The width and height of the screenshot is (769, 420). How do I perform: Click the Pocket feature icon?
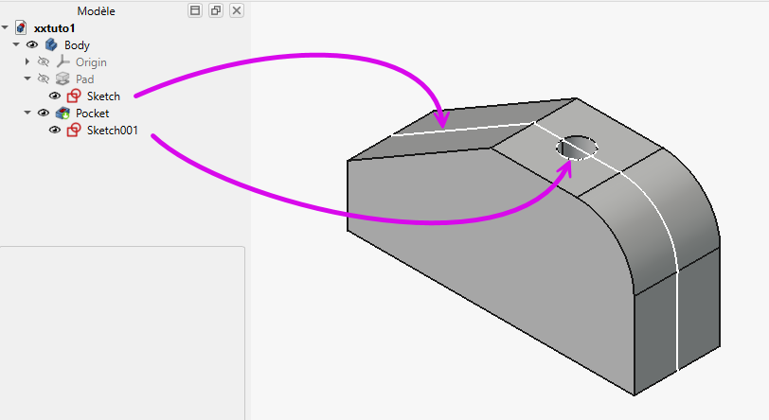click(x=63, y=114)
